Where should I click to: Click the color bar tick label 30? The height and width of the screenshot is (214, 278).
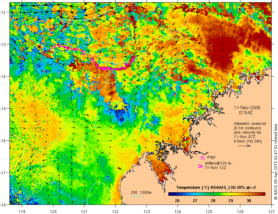click(x=249, y=200)
